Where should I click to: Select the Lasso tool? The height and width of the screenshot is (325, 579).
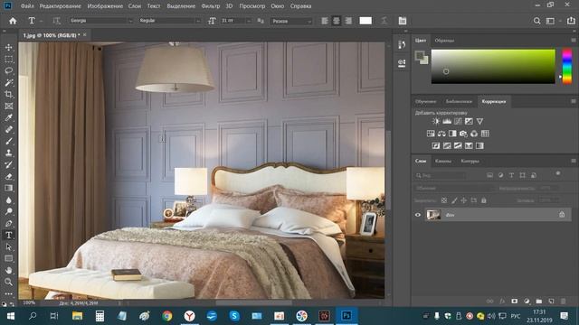point(8,70)
